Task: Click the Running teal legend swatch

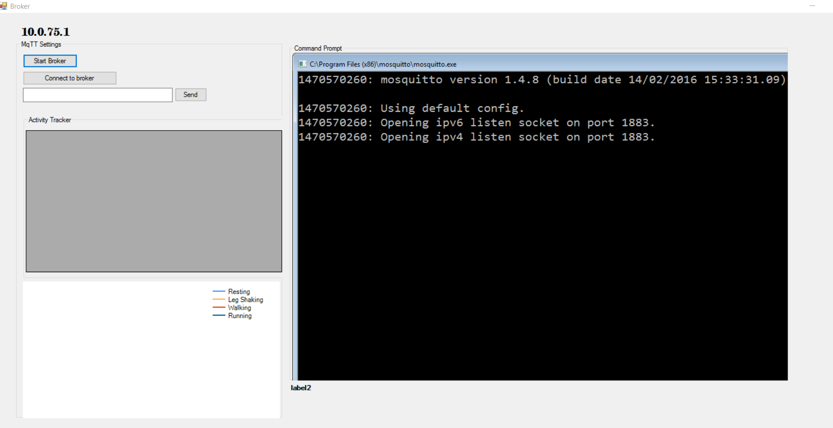Action: pyautogui.click(x=219, y=315)
